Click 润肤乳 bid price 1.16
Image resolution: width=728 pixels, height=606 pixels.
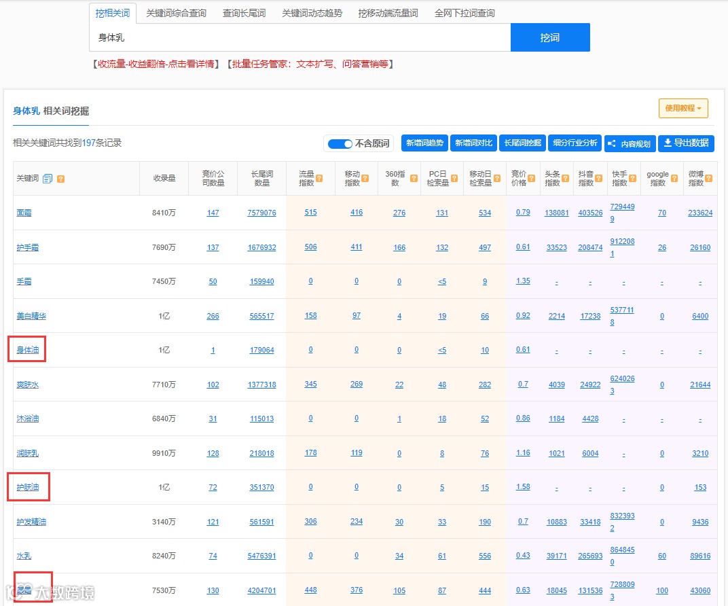click(523, 452)
